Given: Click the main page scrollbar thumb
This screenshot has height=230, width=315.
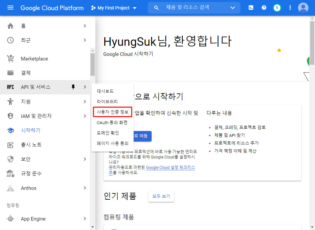Looking at the screenshot, I should tap(312, 42).
